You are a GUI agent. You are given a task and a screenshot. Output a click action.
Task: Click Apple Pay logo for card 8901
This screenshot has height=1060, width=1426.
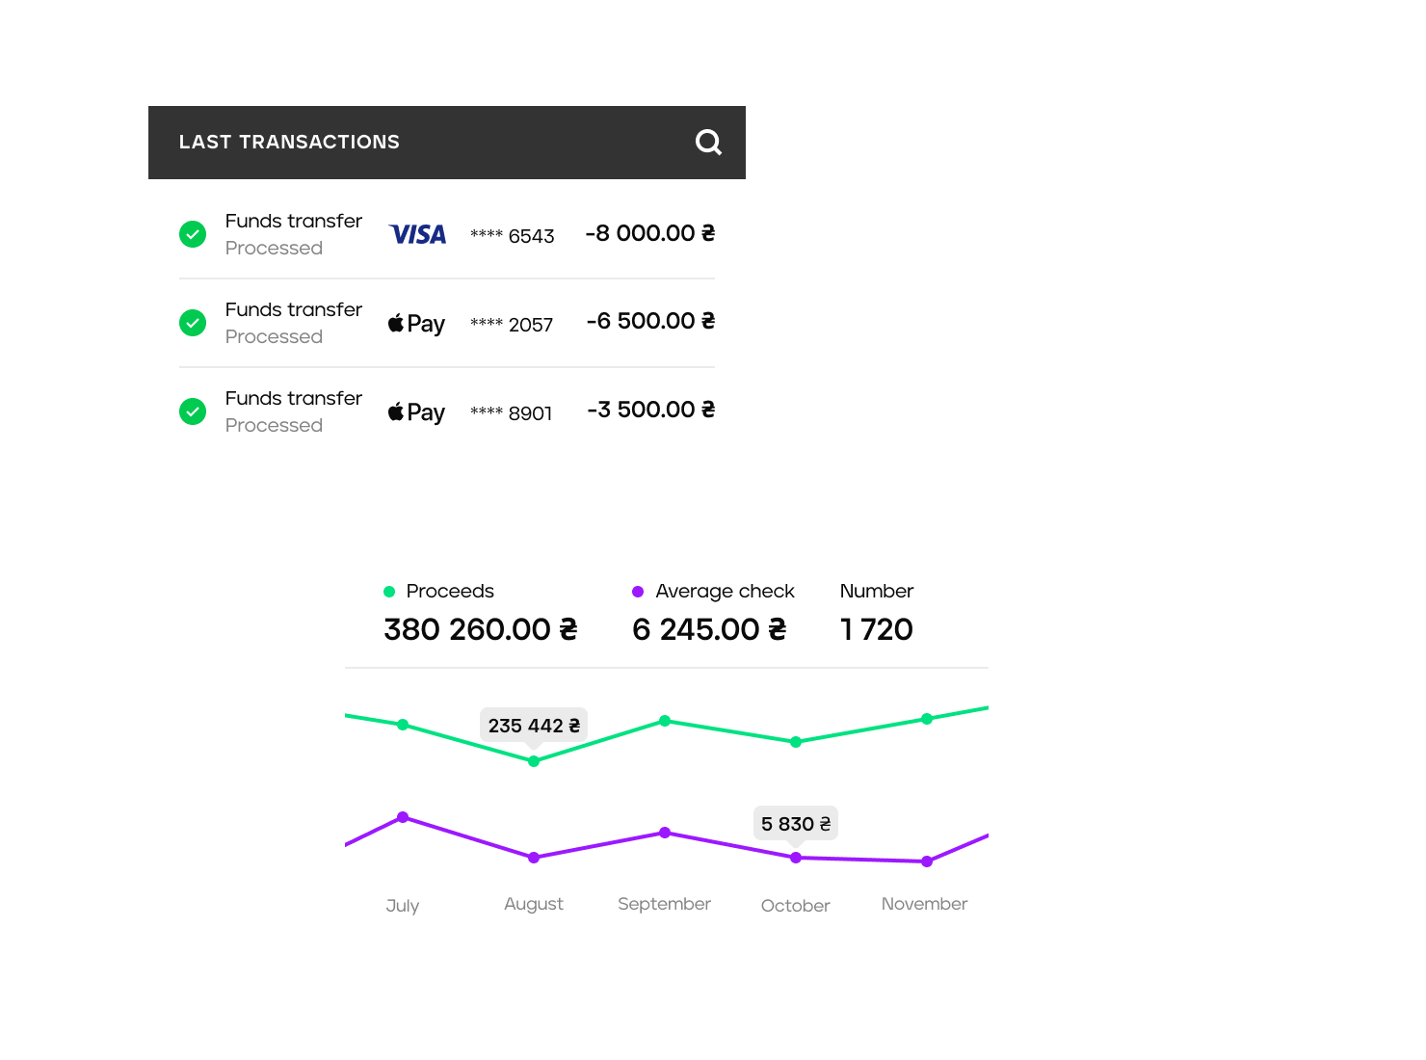pyautogui.click(x=416, y=412)
